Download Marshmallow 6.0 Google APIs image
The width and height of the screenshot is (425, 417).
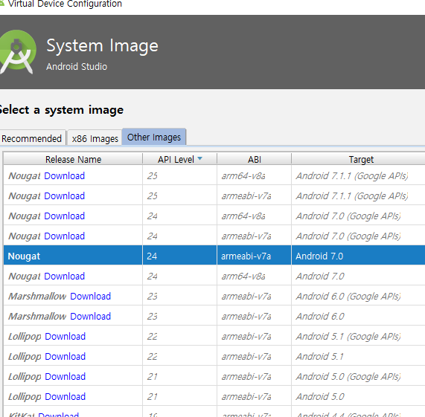coord(91,296)
